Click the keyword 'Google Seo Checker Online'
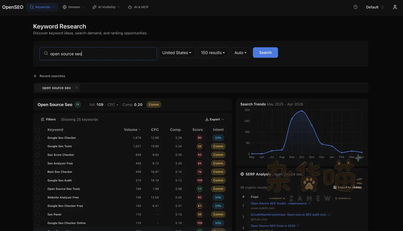This screenshot has width=403, height=231. click(66, 223)
